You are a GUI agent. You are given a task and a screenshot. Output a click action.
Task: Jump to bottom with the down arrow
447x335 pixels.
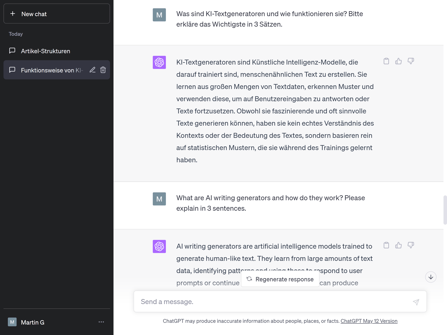pos(431,277)
